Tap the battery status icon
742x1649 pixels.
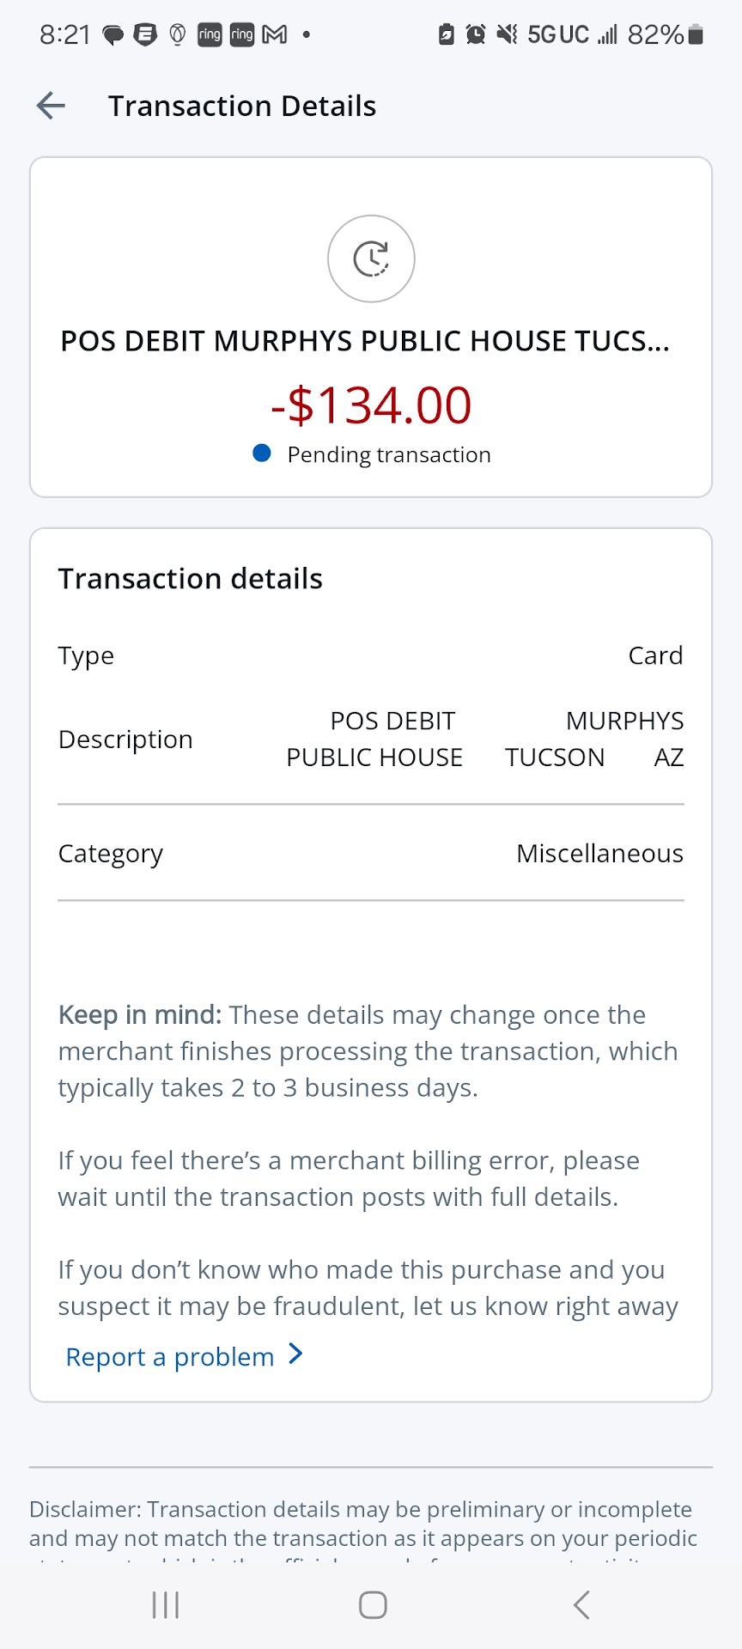[x=696, y=34]
